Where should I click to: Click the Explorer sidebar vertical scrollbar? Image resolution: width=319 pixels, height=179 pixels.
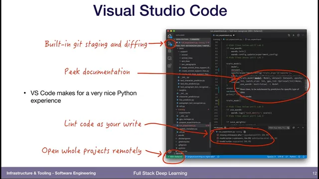coord(210,135)
